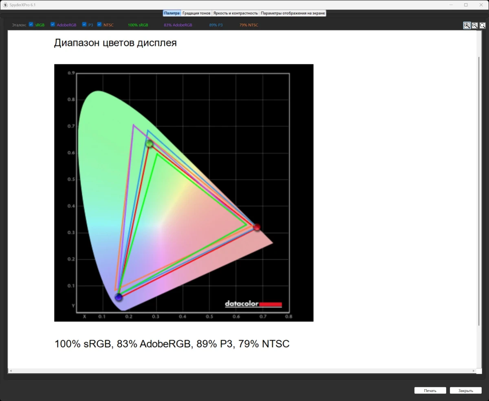Image resolution: width=489 pixels, height=401 pixels.
Task: Click the Закрыть button
Action: (465, 390)
